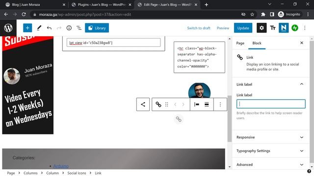Click the circular profile photo block
The width and height of the screenshot is (314, 176).
(200, 90)
